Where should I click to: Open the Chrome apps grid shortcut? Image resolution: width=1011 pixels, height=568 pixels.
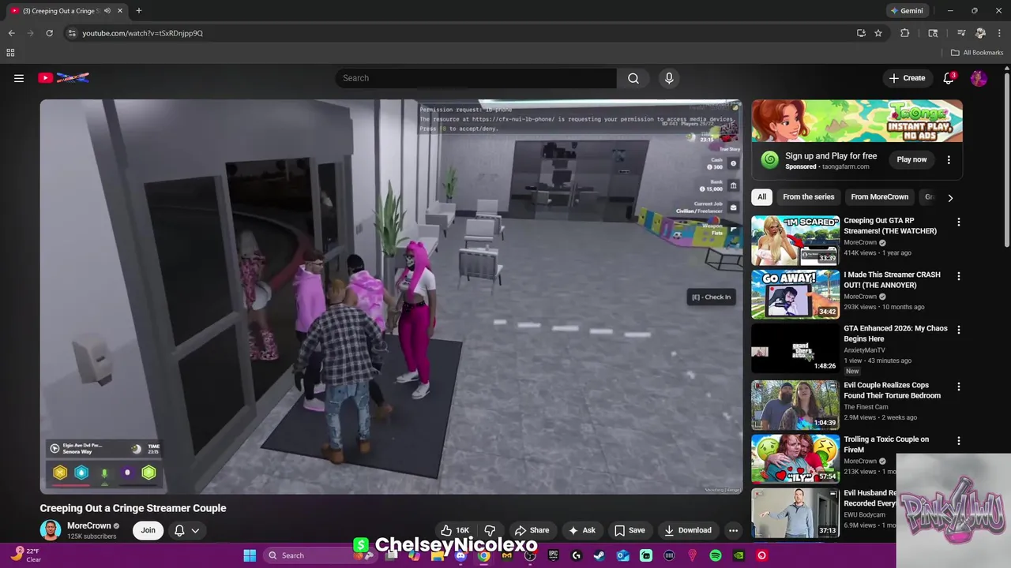tap(10, 53)
